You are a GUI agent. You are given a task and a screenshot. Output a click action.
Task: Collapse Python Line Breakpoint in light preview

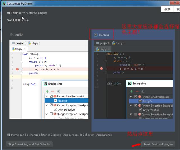point(46,96)
